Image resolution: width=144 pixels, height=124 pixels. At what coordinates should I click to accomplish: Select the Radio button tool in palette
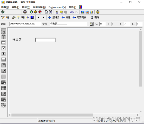(3, 54)
